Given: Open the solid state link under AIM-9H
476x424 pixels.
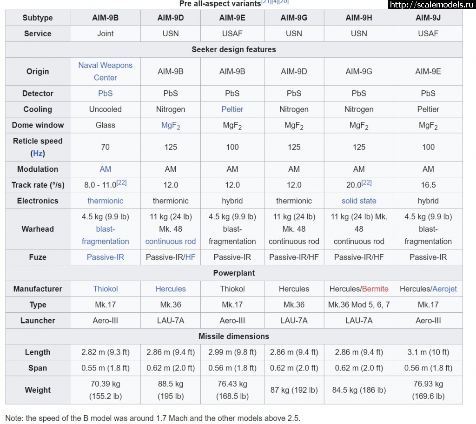Looking at the screenshot, I should coord(358,201).
